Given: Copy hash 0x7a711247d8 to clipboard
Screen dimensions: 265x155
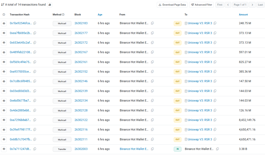Looking at the screenshot, I should 35,149.
